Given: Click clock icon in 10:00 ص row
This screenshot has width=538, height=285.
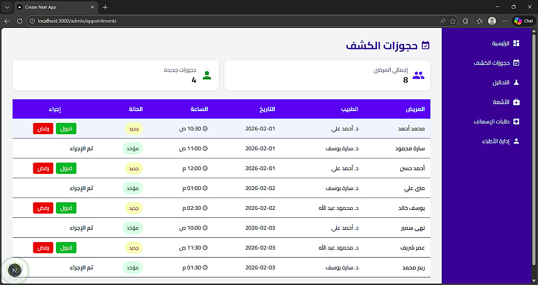Looking at the screenshot, I should [205, 228].
